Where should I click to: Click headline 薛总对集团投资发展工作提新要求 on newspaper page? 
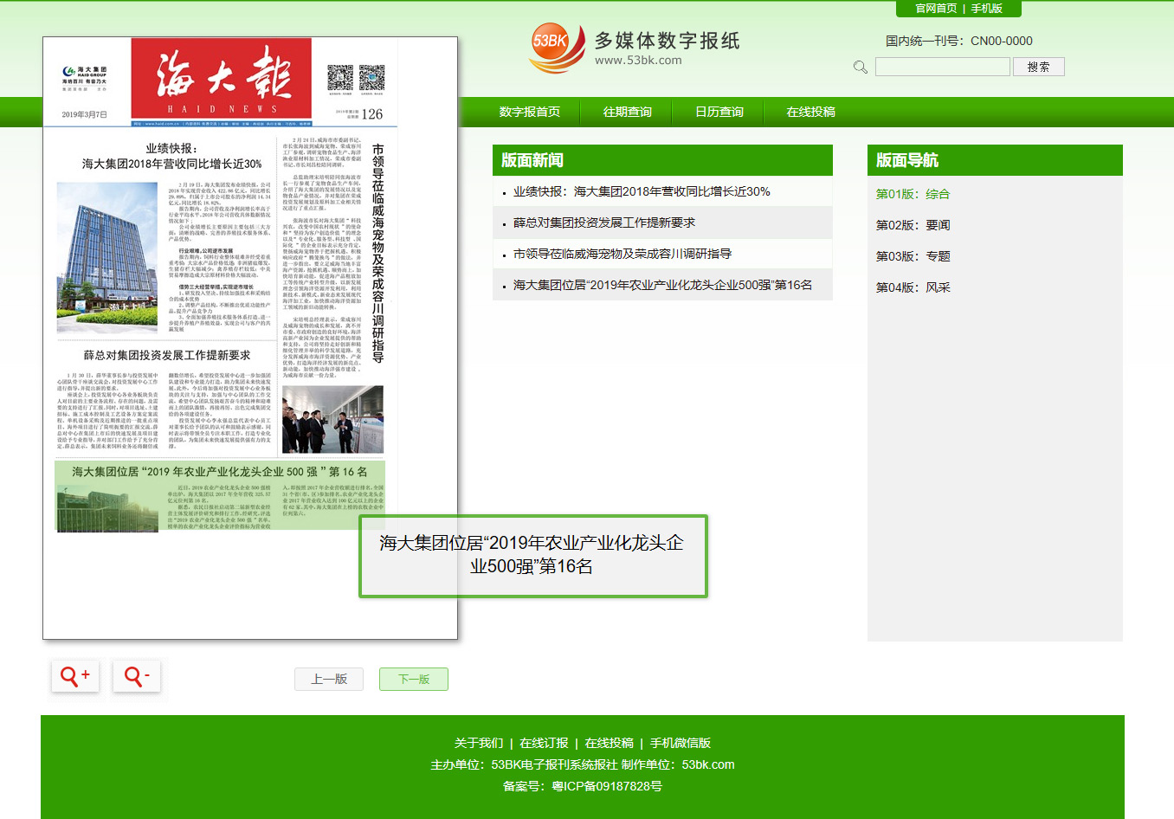167,355
